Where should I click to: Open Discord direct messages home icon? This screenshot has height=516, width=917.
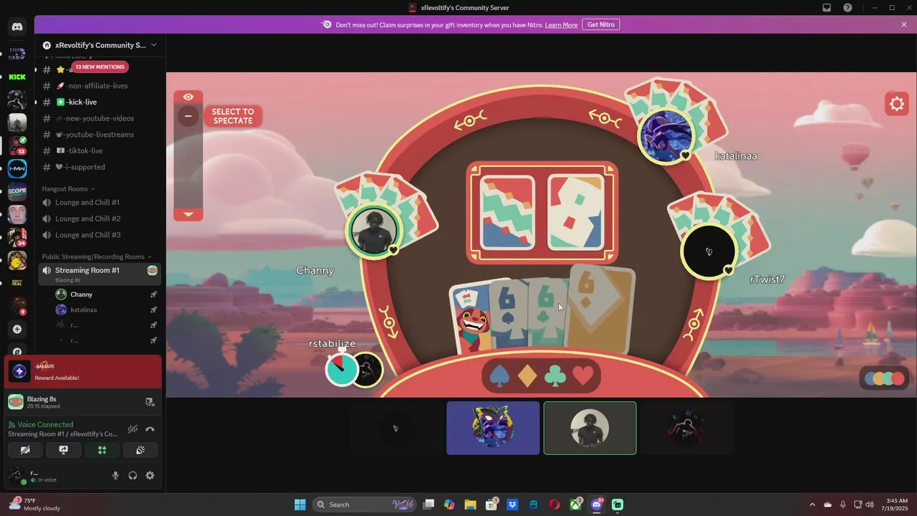click(17, 27)
